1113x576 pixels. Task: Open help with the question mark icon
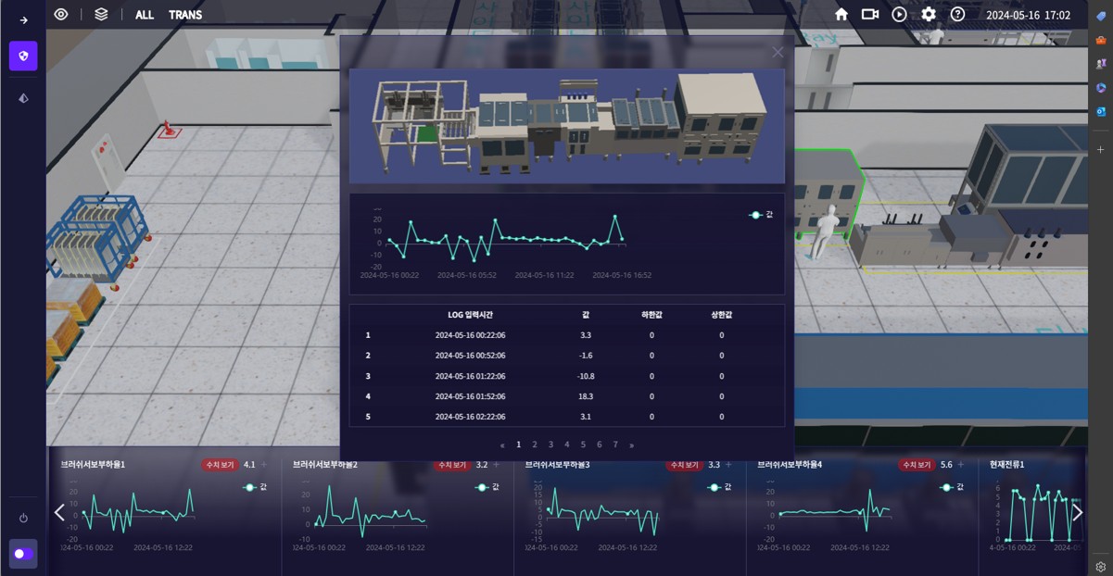pyautogui.click(x=957, y=15)
